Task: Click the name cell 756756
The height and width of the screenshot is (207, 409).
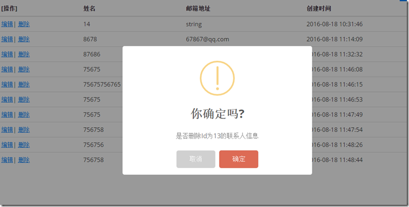Action: coord(93,145)
